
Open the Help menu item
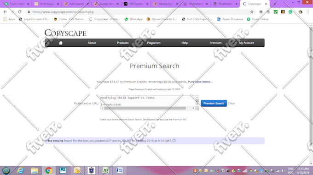(x=185, y=43)
